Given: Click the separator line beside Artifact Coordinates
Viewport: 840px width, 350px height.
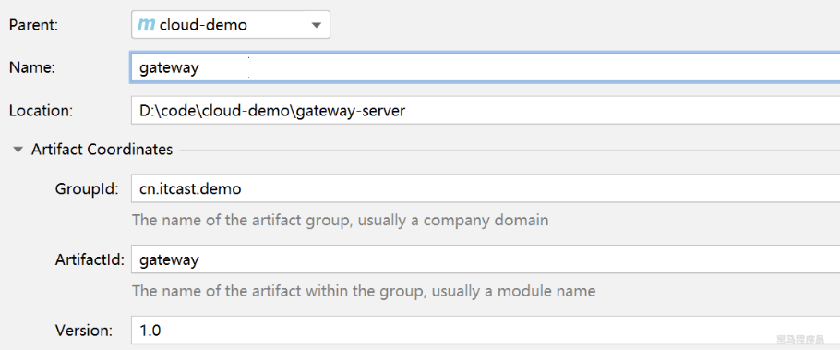Looking at the screenshot, I should click(x=510, y=151).
